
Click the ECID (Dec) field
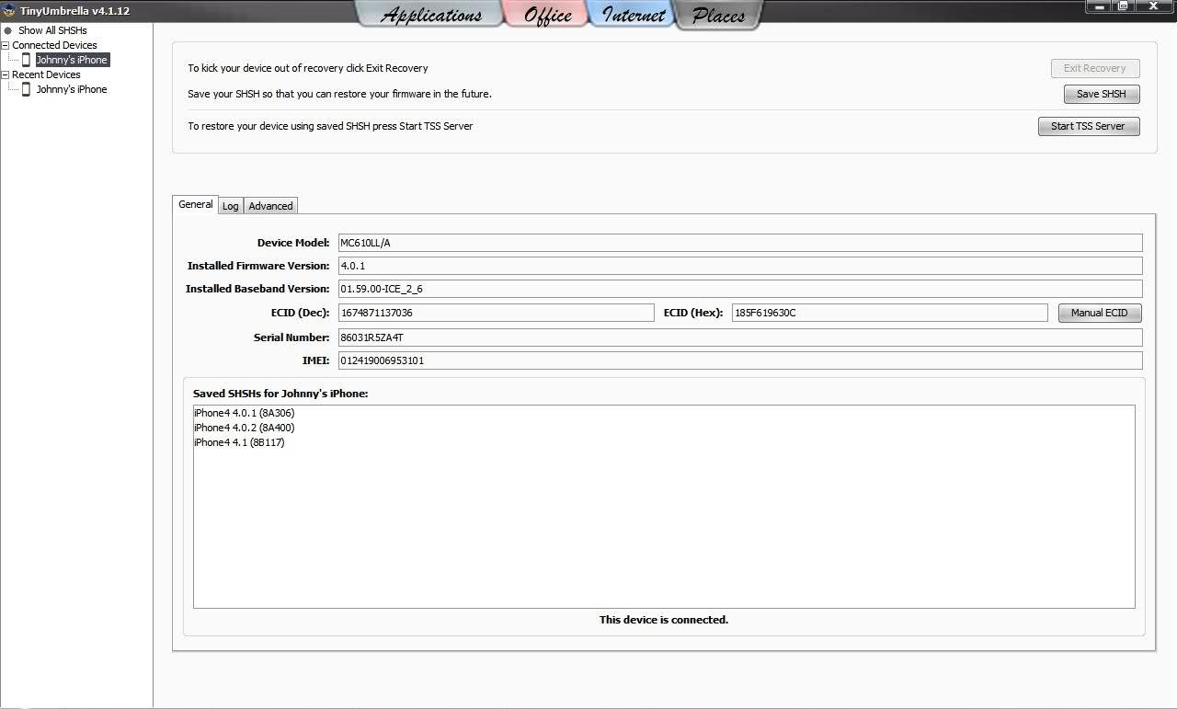click(497, 313)
